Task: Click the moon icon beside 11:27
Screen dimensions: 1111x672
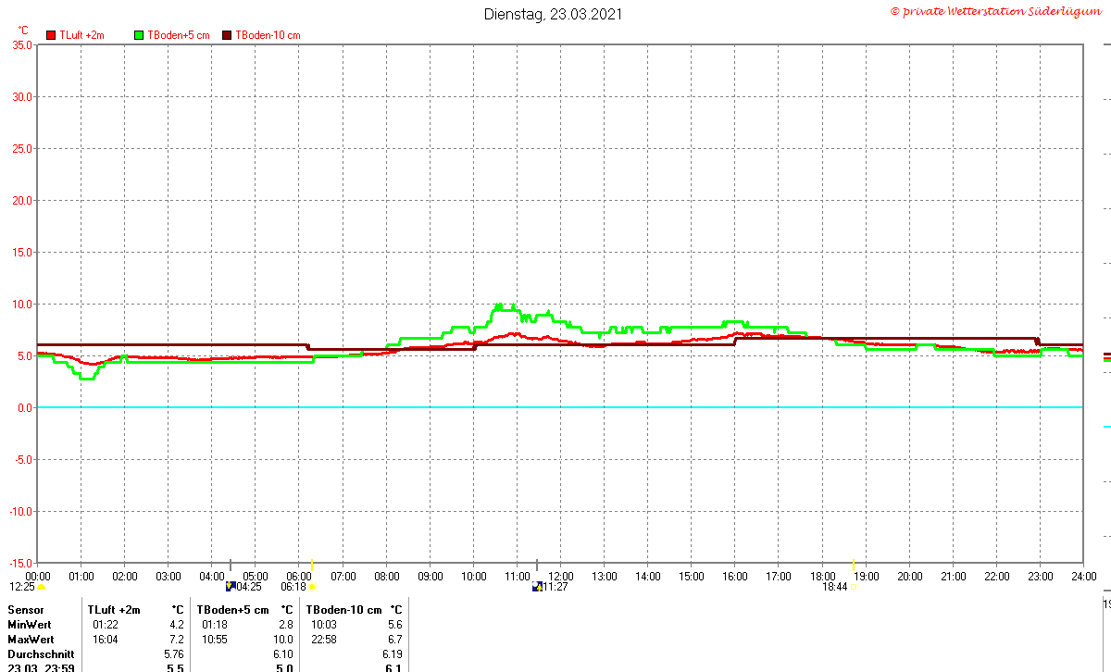Action: tap(537, 586)
